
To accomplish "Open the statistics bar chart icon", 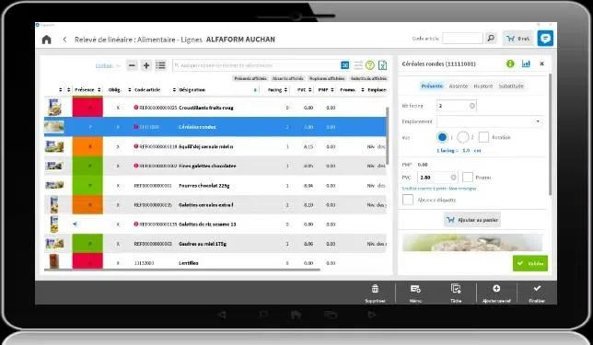I will pyautogui.click(x=526, y=63).
